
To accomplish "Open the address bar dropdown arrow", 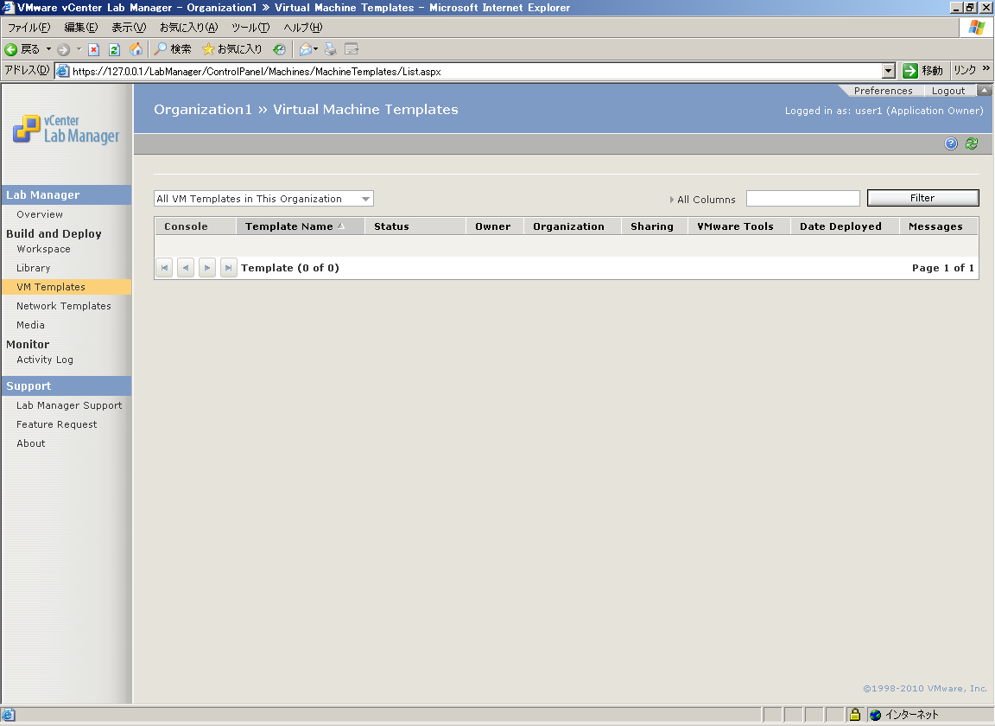I will point(889,71).
